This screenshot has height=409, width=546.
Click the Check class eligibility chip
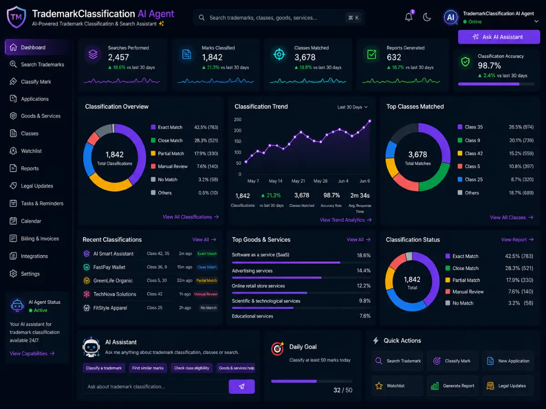192,368
